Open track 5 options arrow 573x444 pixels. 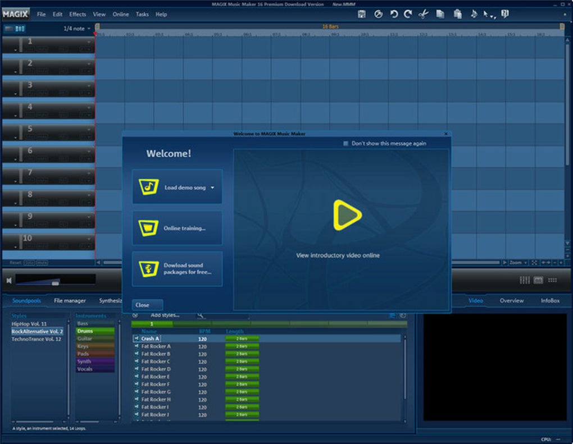pos(89,129)
